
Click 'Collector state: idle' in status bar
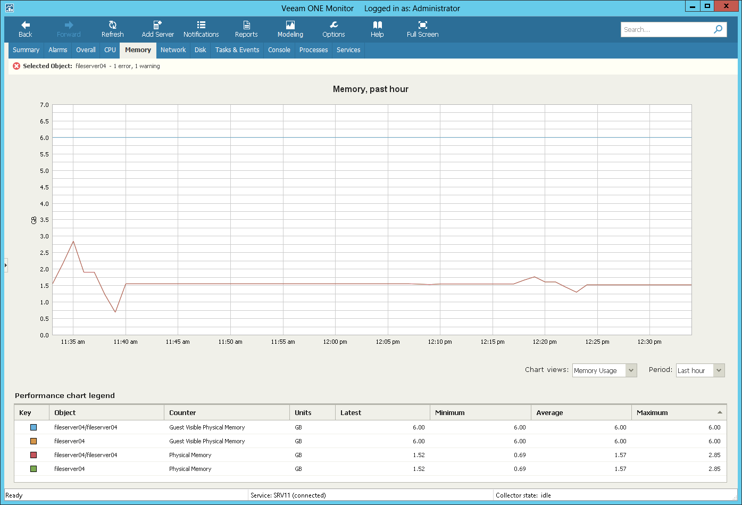[523, 495]
